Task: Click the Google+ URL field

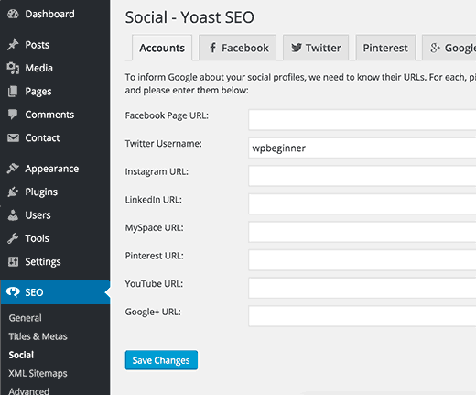Action: 362,316
